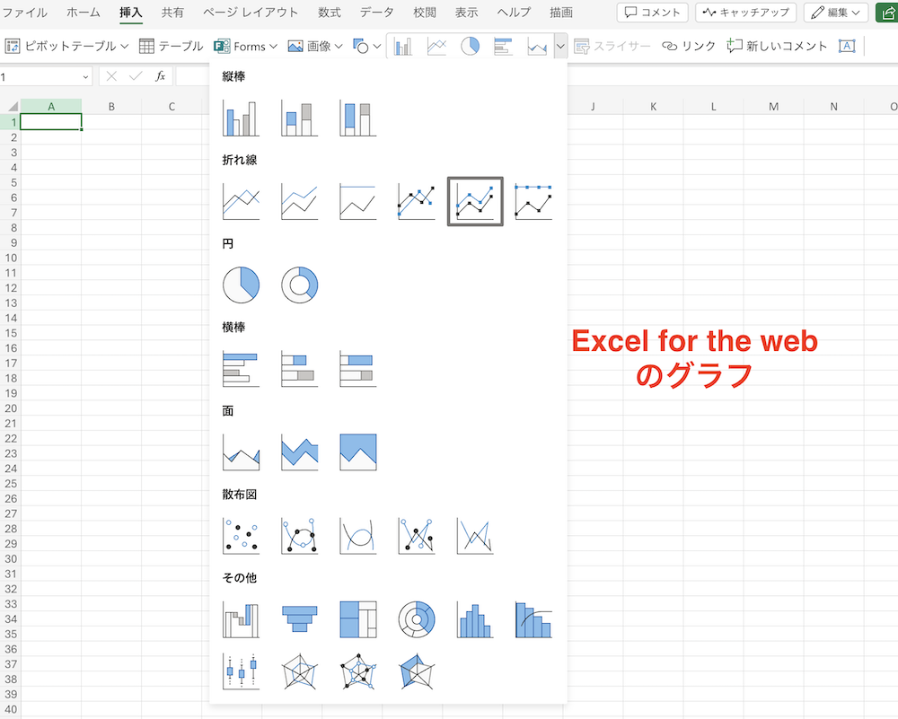
Task: Switch to the データ ribbon tab
Action: tap(376, 13)
